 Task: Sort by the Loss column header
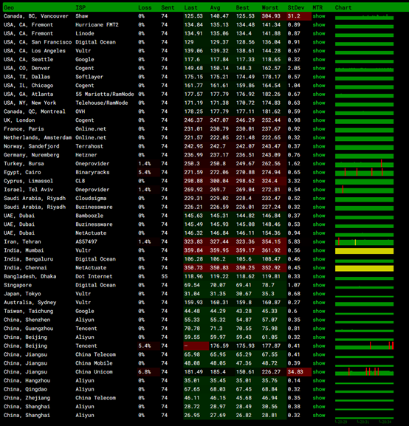(x=145, y=7)
